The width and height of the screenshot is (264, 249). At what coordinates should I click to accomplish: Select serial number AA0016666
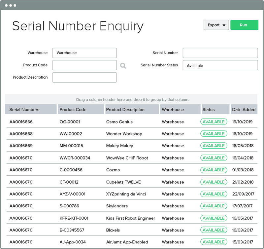(x=21, y=122)
